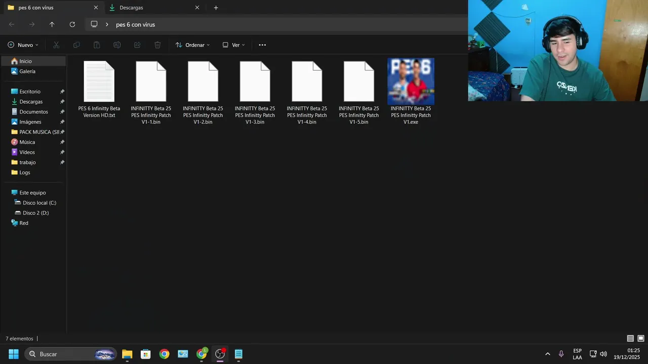648x364 pixels.
Task: Open Notepad from taskbar
Action: pyautogui.click(x=238, y=354)
